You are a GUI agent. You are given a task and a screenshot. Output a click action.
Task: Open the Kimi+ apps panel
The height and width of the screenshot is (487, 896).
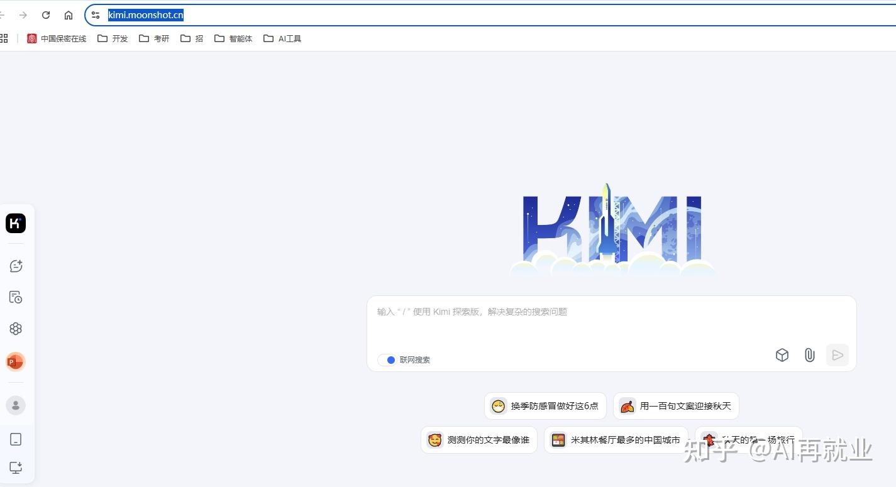15,328
